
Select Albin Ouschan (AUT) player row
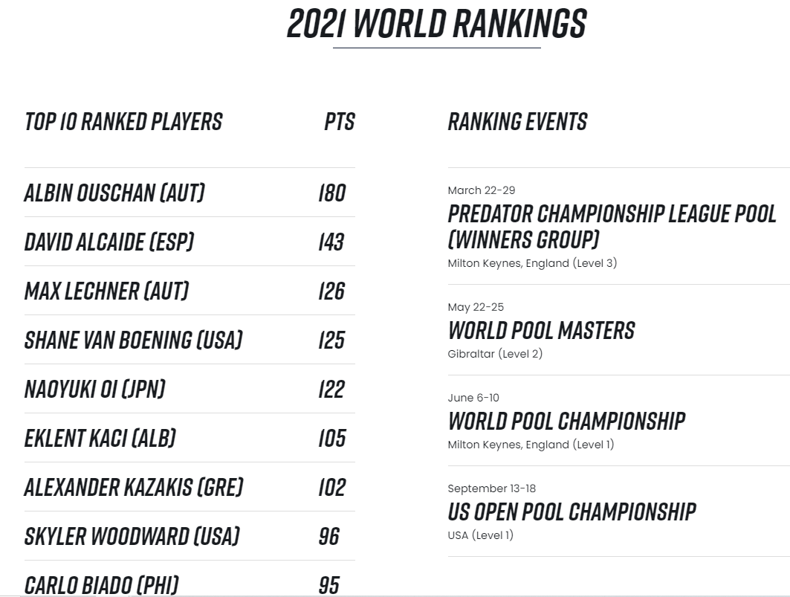pyautogui.click(x=190, y=193)
